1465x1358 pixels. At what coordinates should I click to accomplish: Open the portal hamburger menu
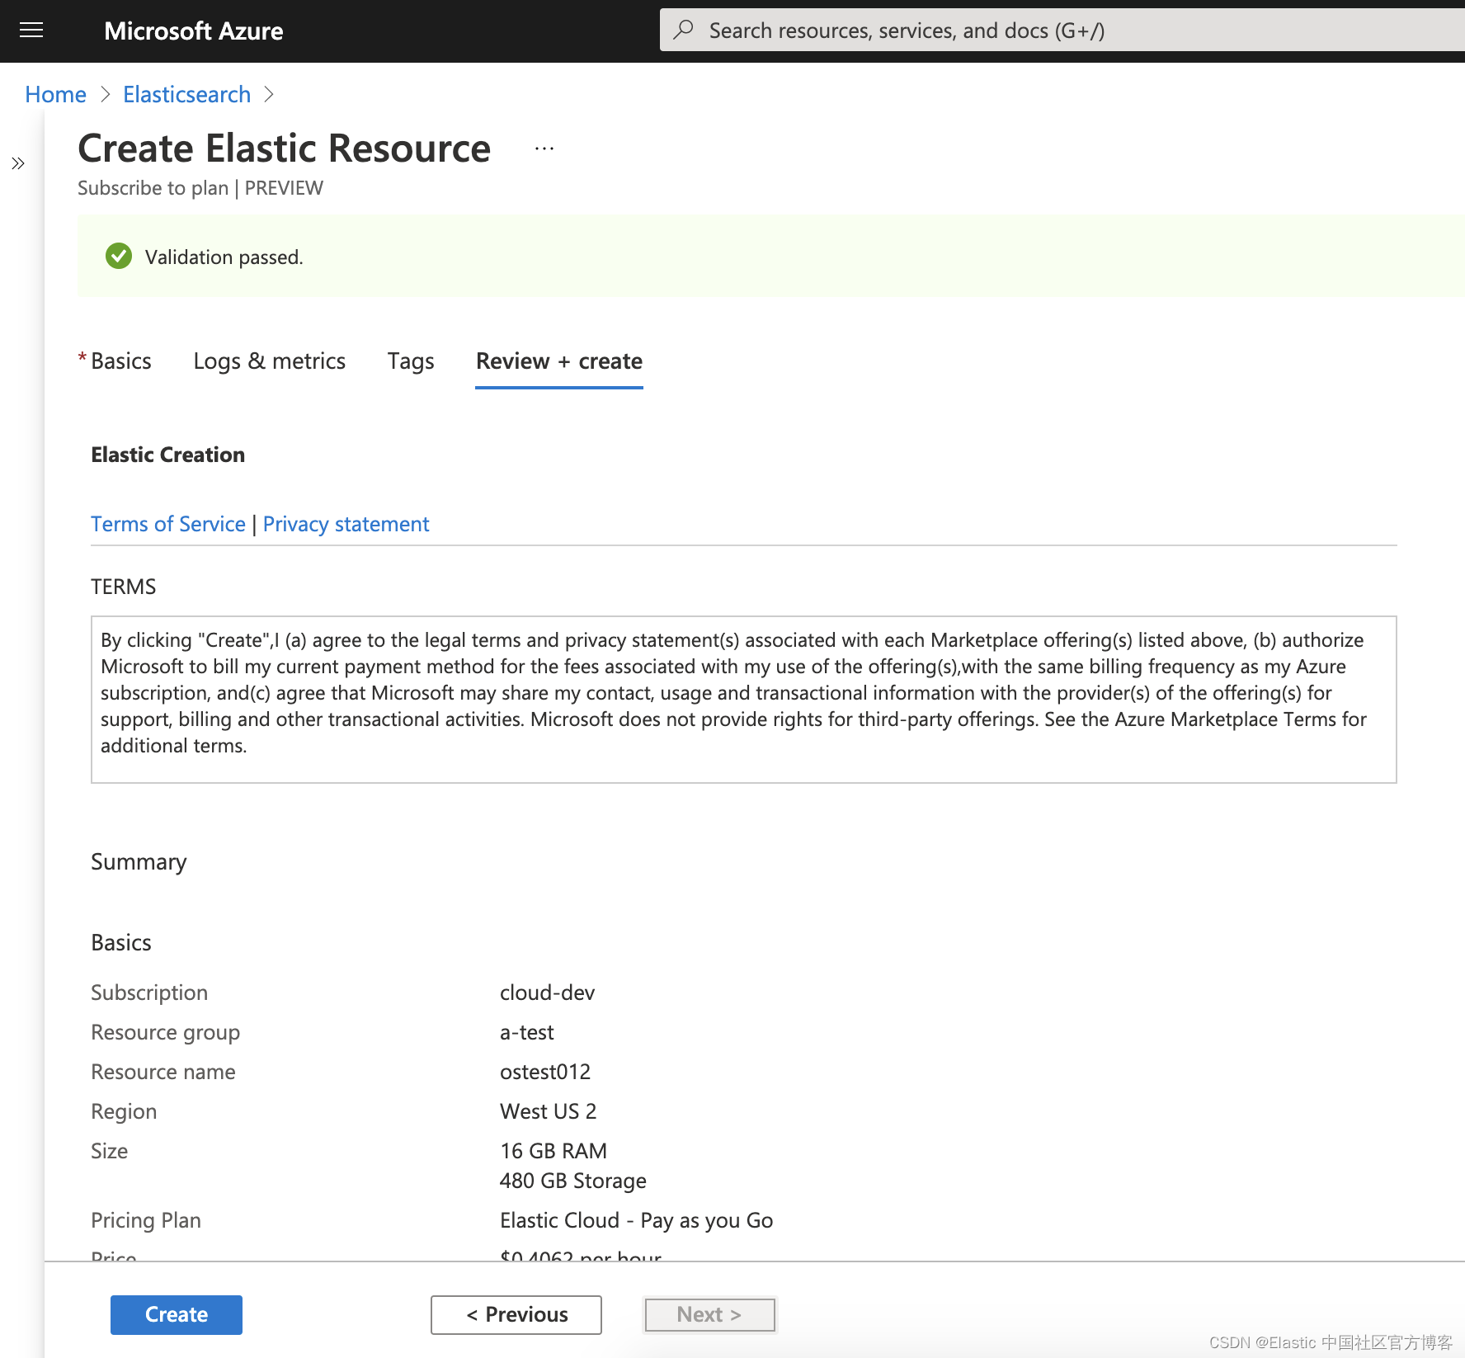pyautogui.click(x=31, y=31)
